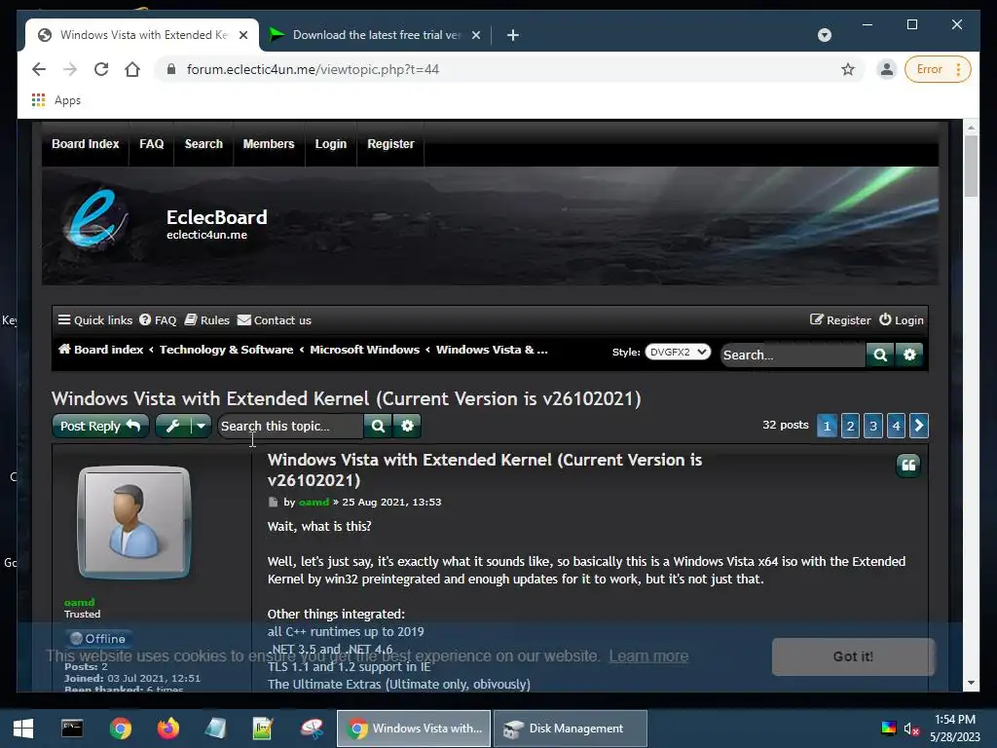This screenshot has height=748, width=997.
Task: Open the forum Rules link
Action: (206, 319)
